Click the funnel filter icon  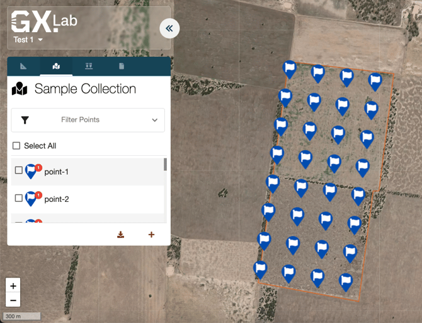[x=25, y=120]
